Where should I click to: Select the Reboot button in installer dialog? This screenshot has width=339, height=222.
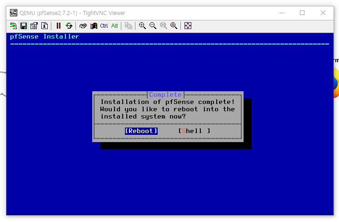[141, 131]
